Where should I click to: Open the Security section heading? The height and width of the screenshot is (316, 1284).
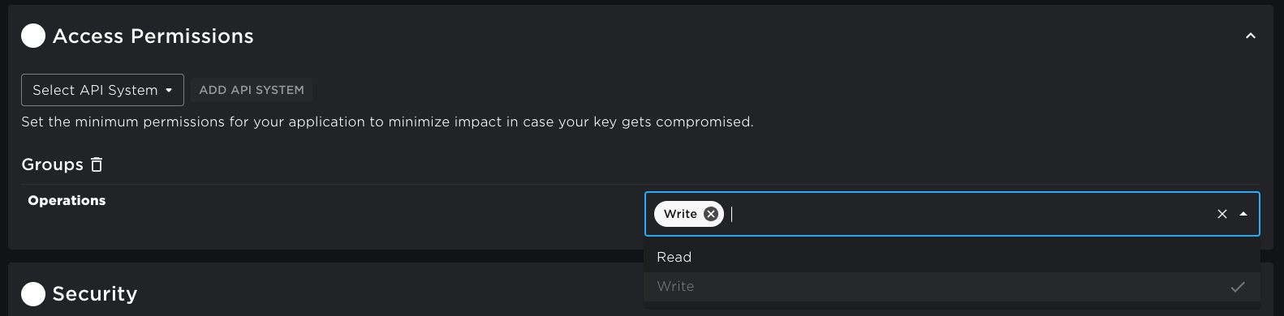pos(95,294)
